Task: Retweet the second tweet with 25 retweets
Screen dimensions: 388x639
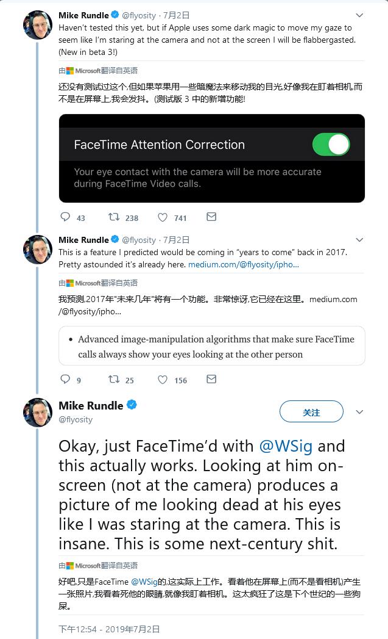Action: click(114, 379)
